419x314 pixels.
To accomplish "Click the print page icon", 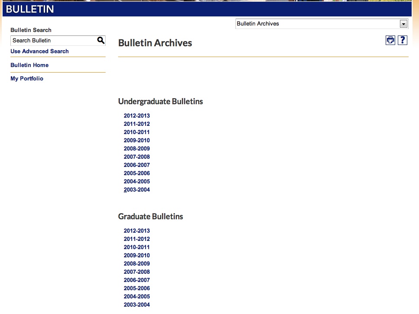I will point(390,40).
